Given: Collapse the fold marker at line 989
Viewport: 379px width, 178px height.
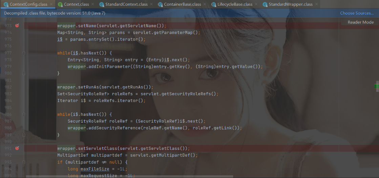Looking at the screenshot, I should 24,134.
